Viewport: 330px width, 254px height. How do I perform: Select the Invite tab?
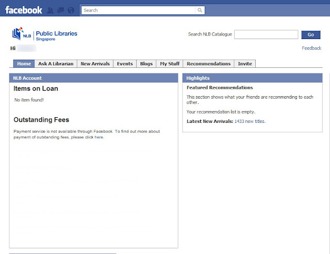245,64
